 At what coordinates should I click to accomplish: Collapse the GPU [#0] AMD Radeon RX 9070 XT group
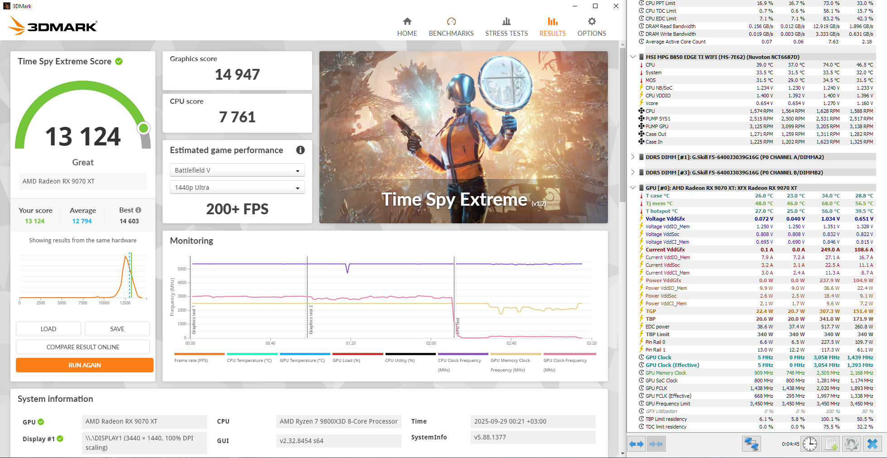(x=633, y=188)
